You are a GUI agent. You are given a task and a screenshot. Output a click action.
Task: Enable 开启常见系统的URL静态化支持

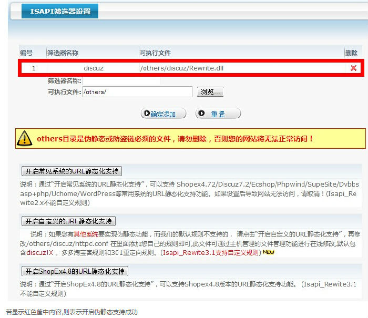72,171
